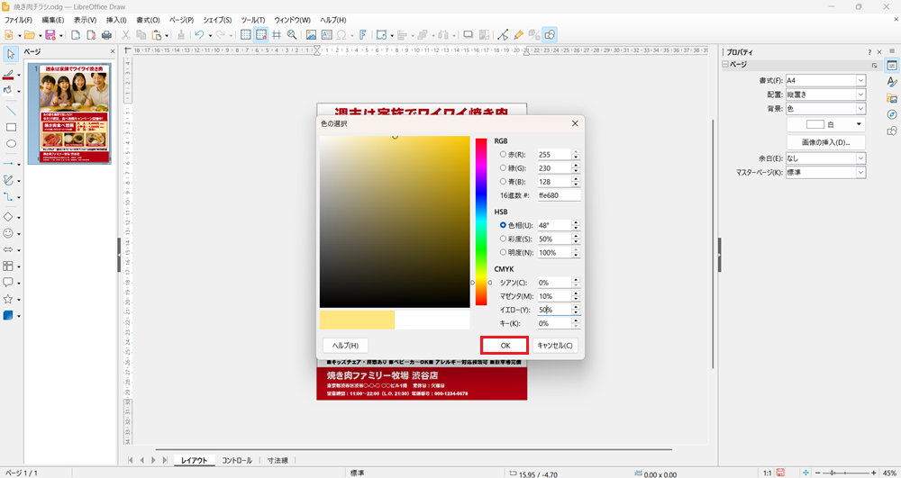Click inside the color gradient picker field
This screenshot has width=901, height=478.
pos(395,222)
